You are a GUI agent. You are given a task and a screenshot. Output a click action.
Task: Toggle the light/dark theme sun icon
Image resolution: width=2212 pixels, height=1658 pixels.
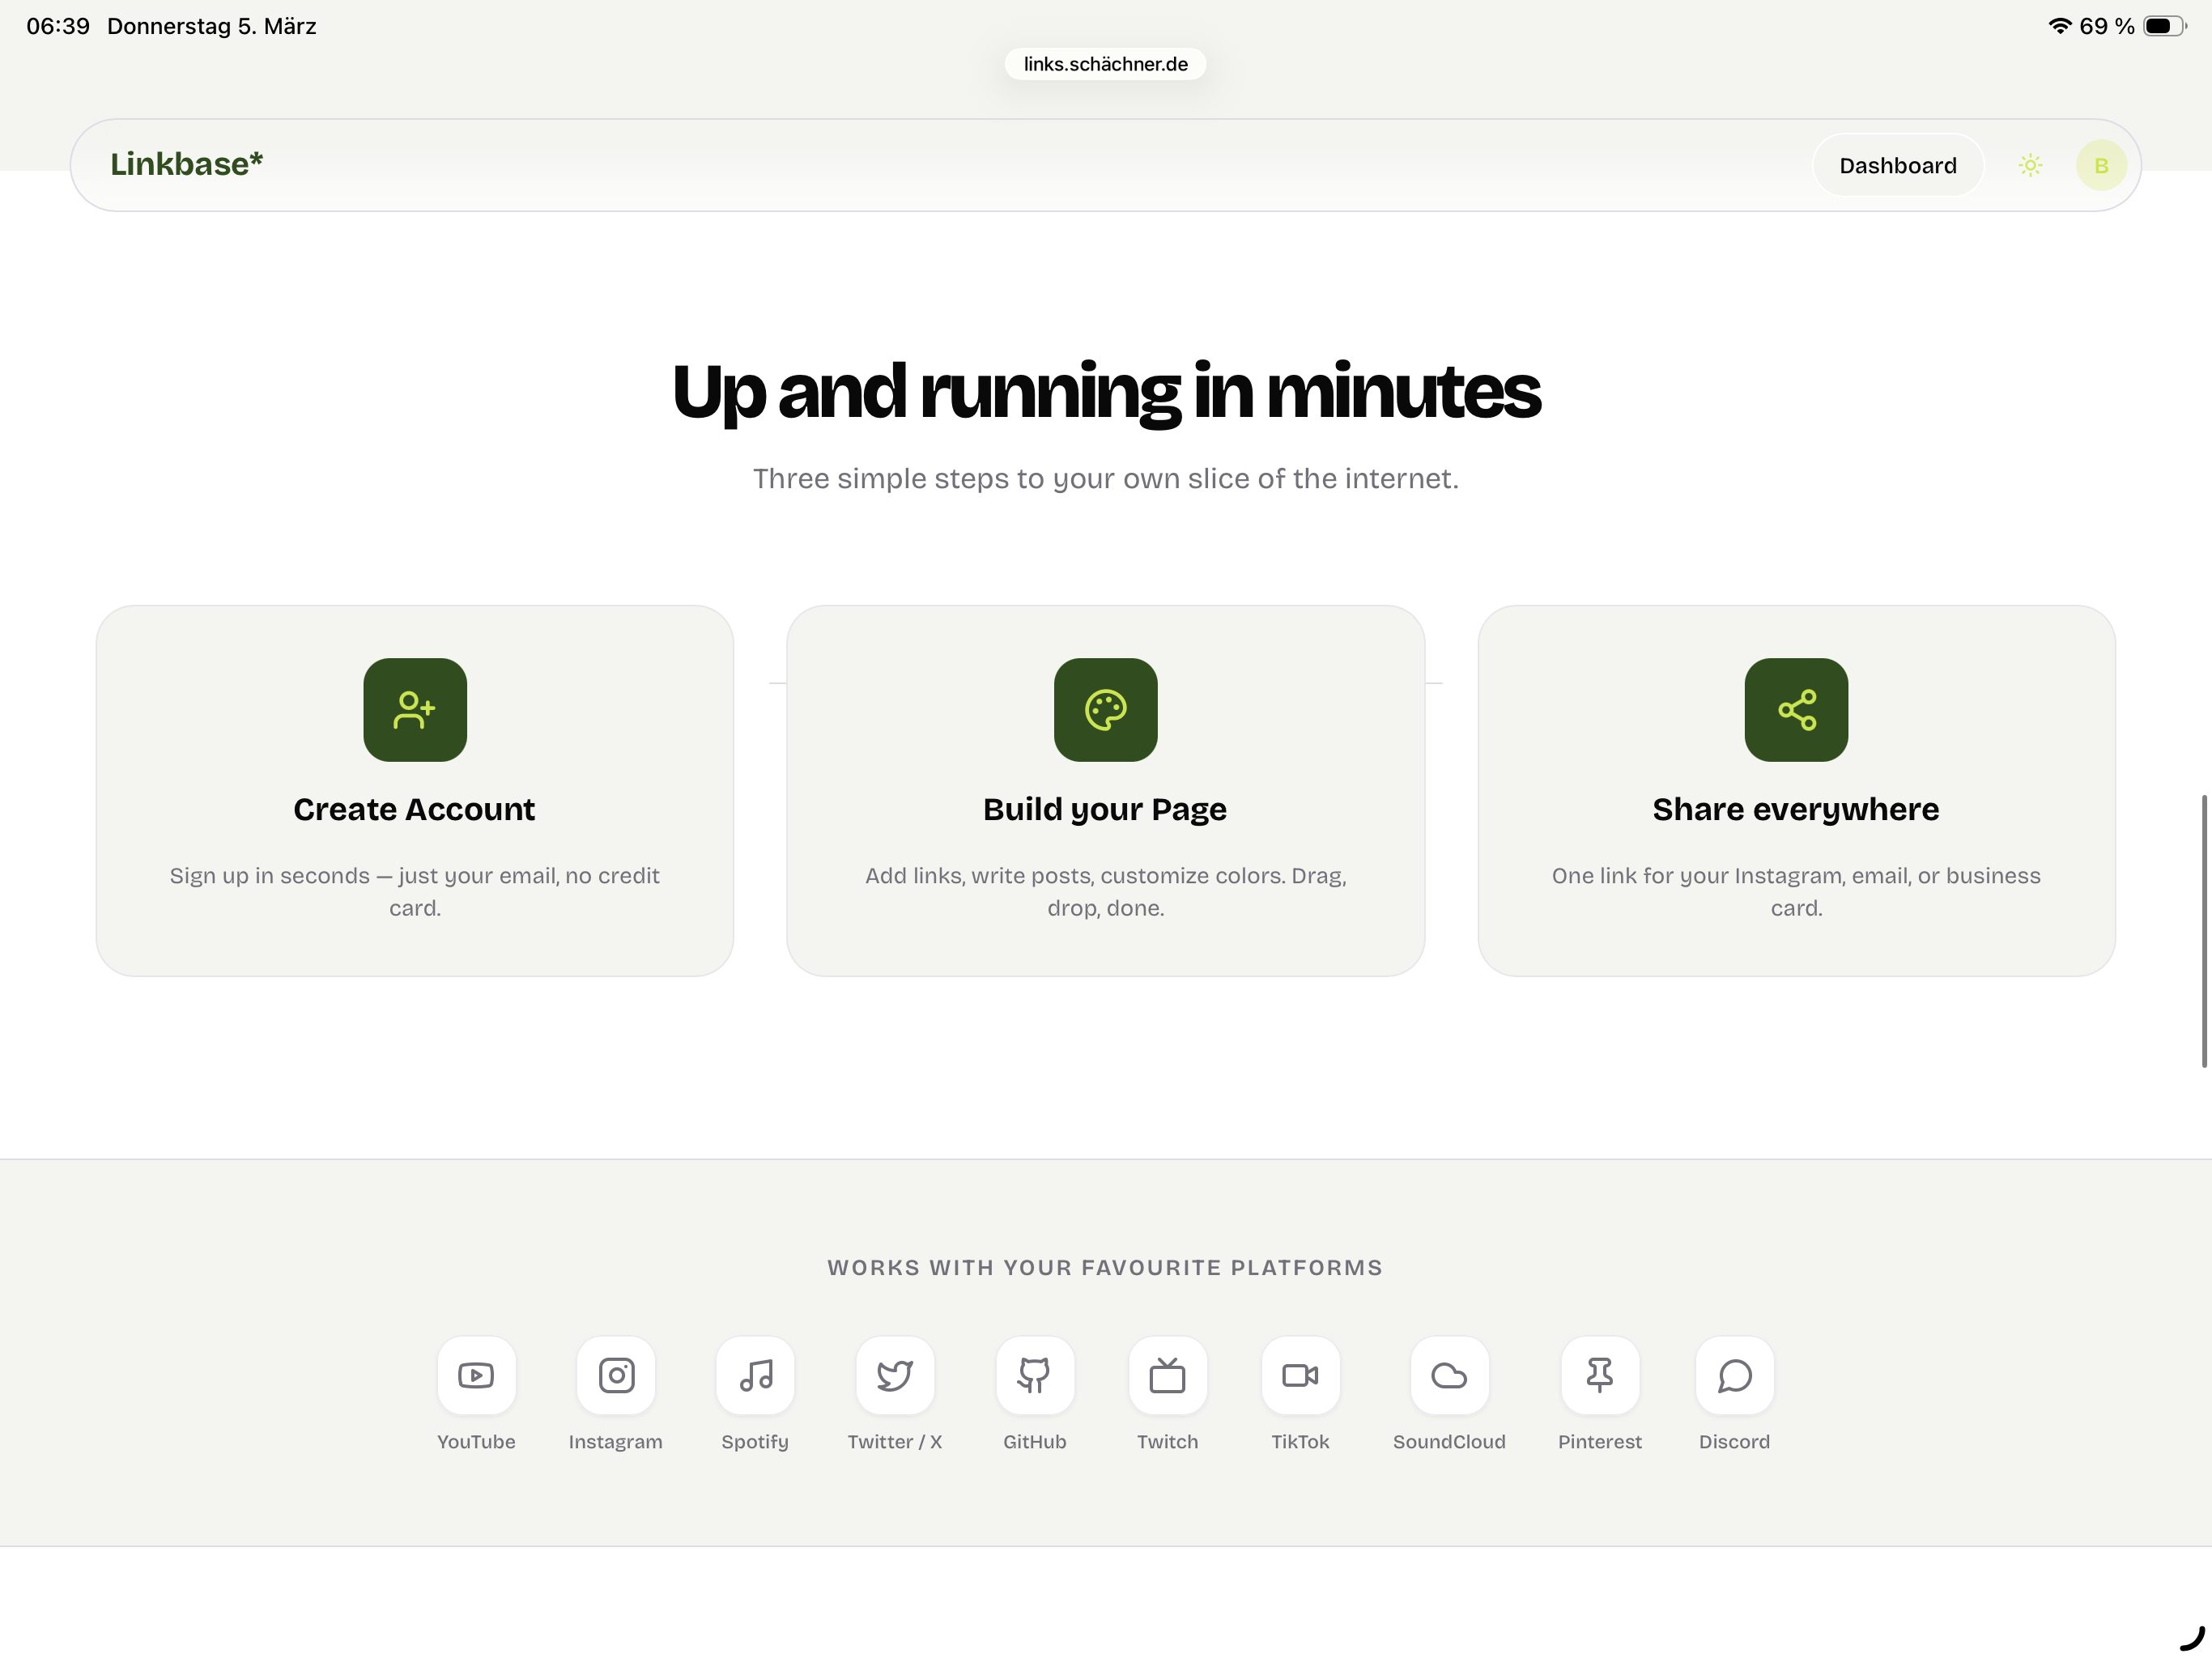(x=2030, y=165)
